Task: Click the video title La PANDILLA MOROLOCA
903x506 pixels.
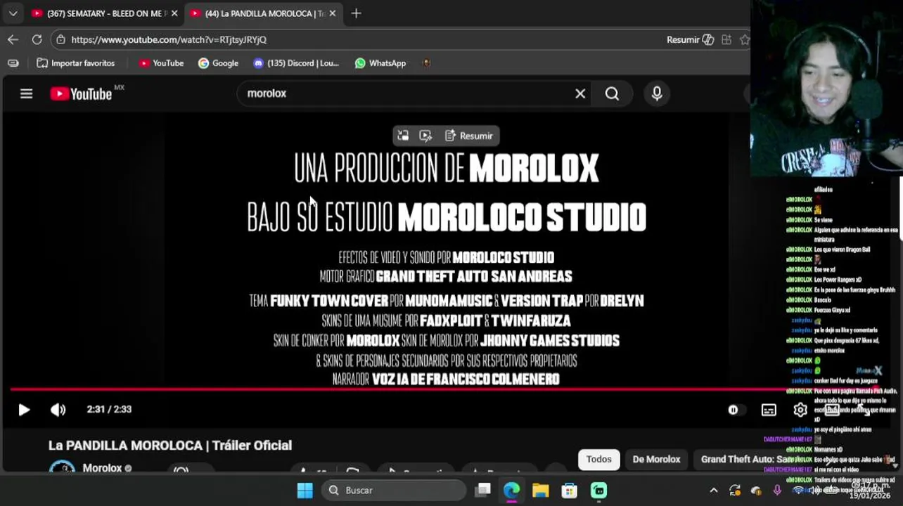Action: tap(170, 446)
